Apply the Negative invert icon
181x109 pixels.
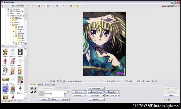35,92
